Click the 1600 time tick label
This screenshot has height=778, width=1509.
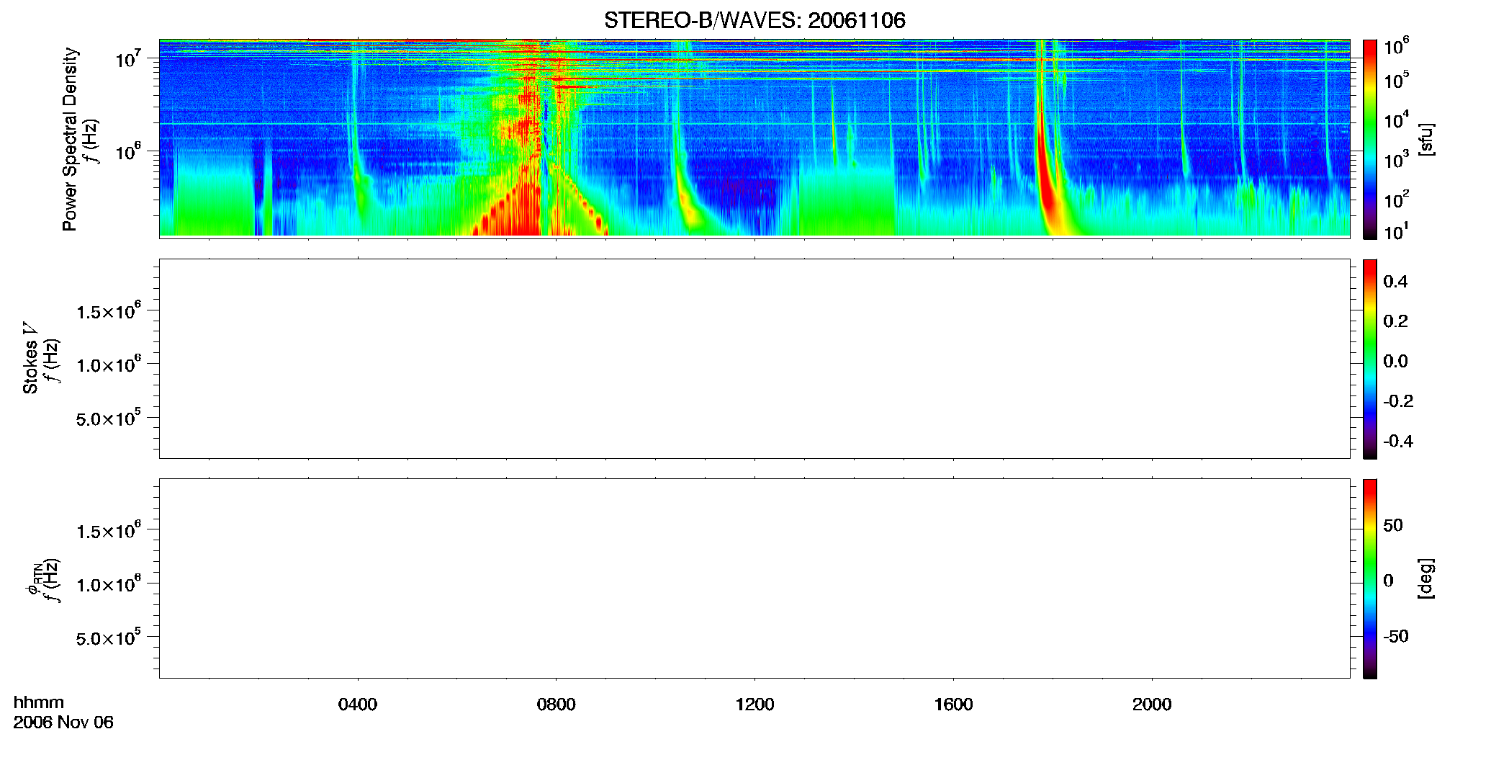click(x=953, y=705)
